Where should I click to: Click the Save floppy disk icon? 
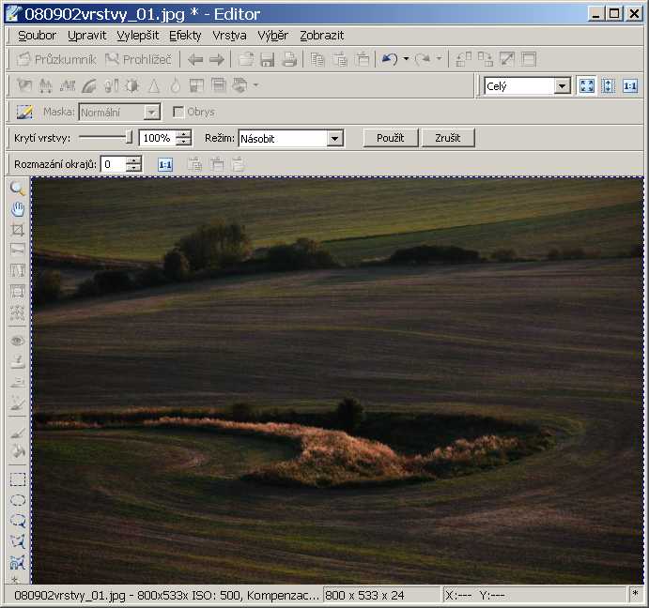click(x=268, y=60)
